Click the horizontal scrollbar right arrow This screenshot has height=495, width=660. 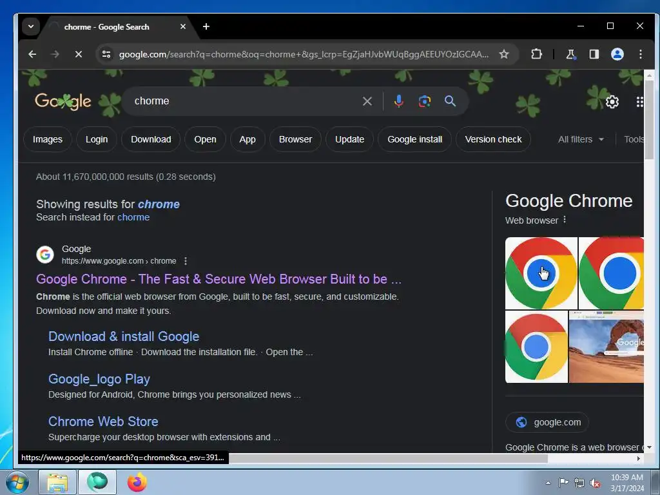coord(639,458)
